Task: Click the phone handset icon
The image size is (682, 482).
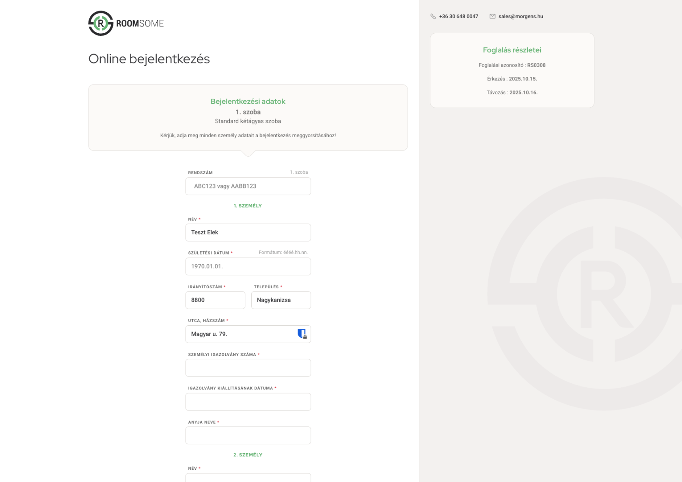Action: coord(433,17)
